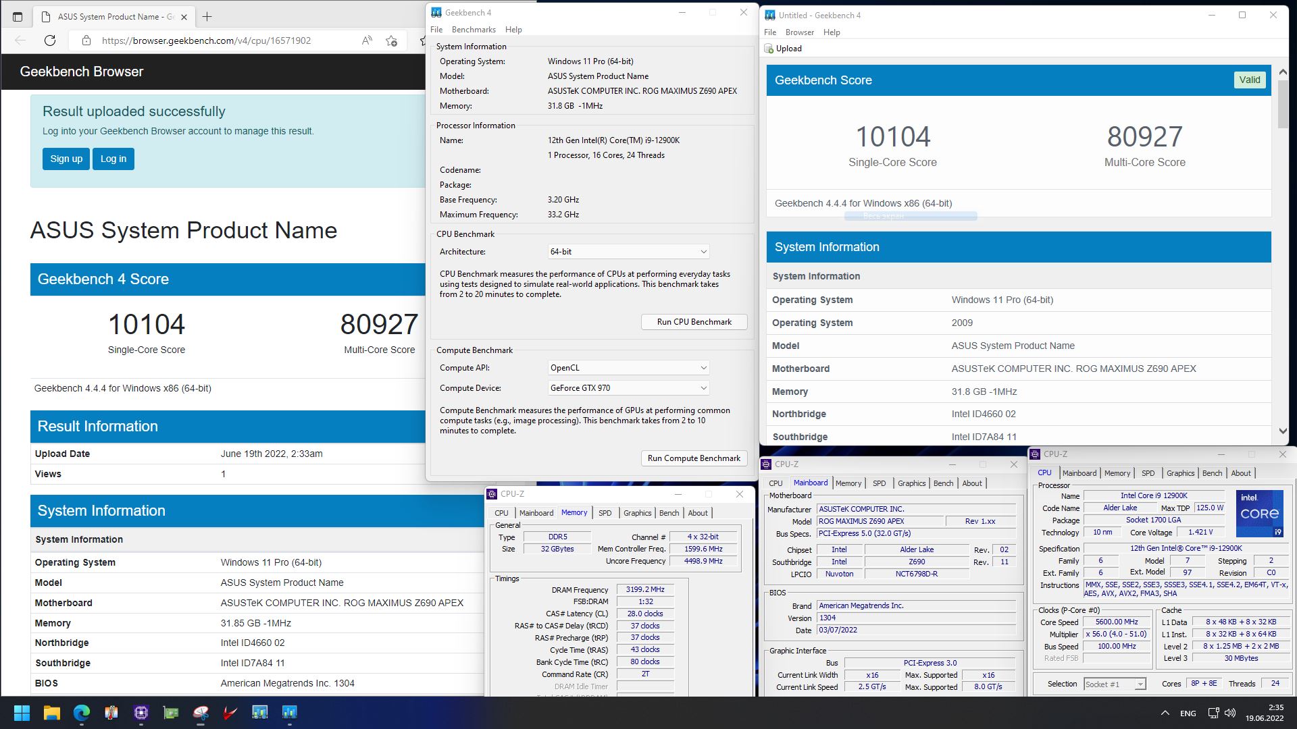Switch to the active Geekbench taskbar icon
This screenshot has width=1297, height=729.
pos(290,712)
